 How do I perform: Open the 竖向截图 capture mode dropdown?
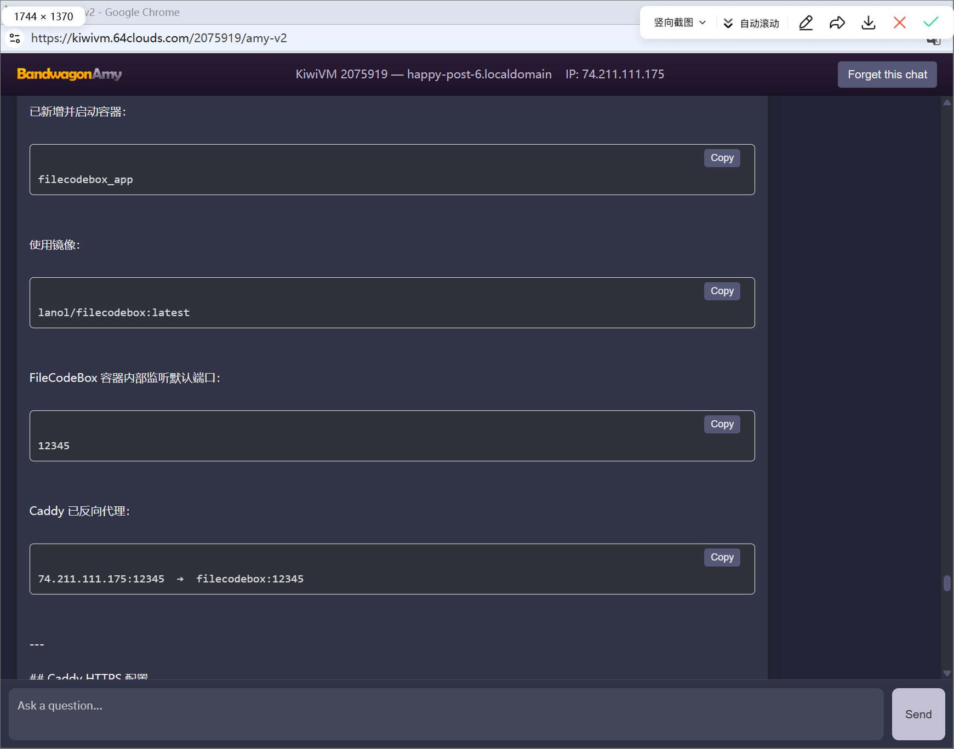pyautogui.click(x=679, y=22)
